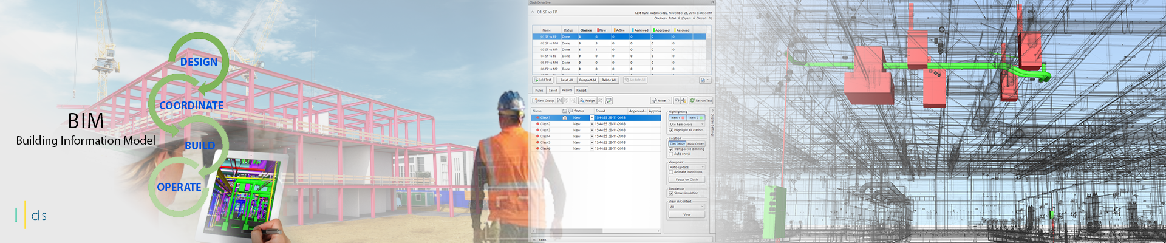This screenshot has width=1166, height=243.
Task: Open the View in Context All dropdown
Action: click(x=687, y=207)
